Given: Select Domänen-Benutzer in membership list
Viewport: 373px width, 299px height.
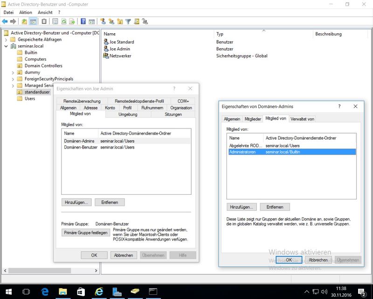Looking at the screenshot, I should point(81,147).
